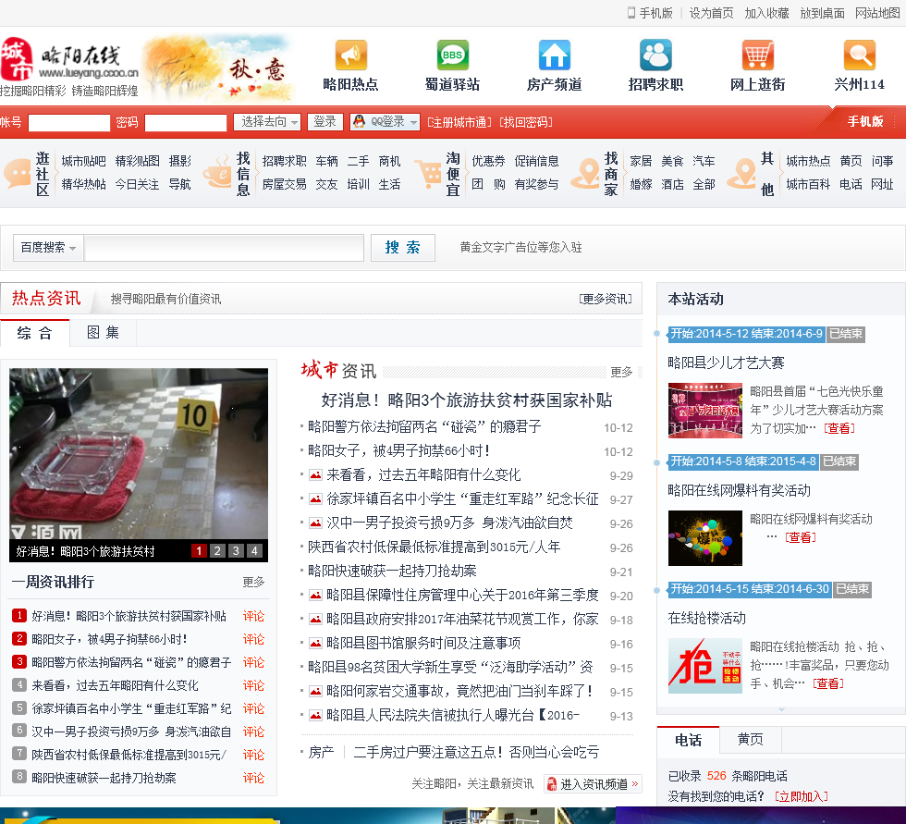Screen dimensions: 906x824
Task: Click in the 密码 input field
Action: pyautogui.click(x=186, y=122)
